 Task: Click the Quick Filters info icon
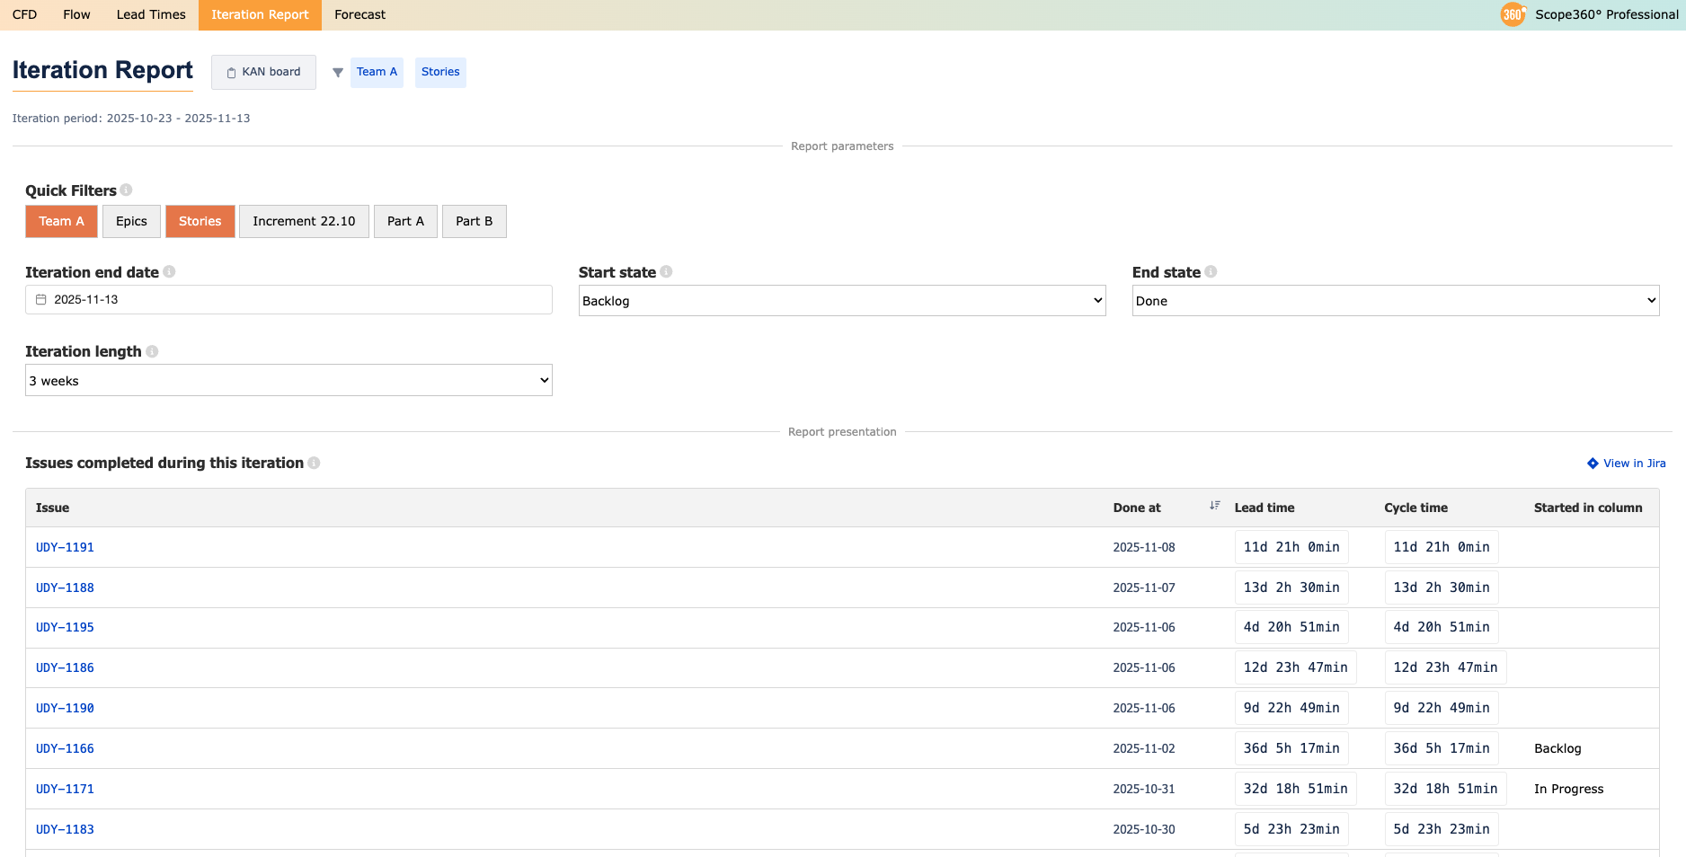click(x=127, y=190)
